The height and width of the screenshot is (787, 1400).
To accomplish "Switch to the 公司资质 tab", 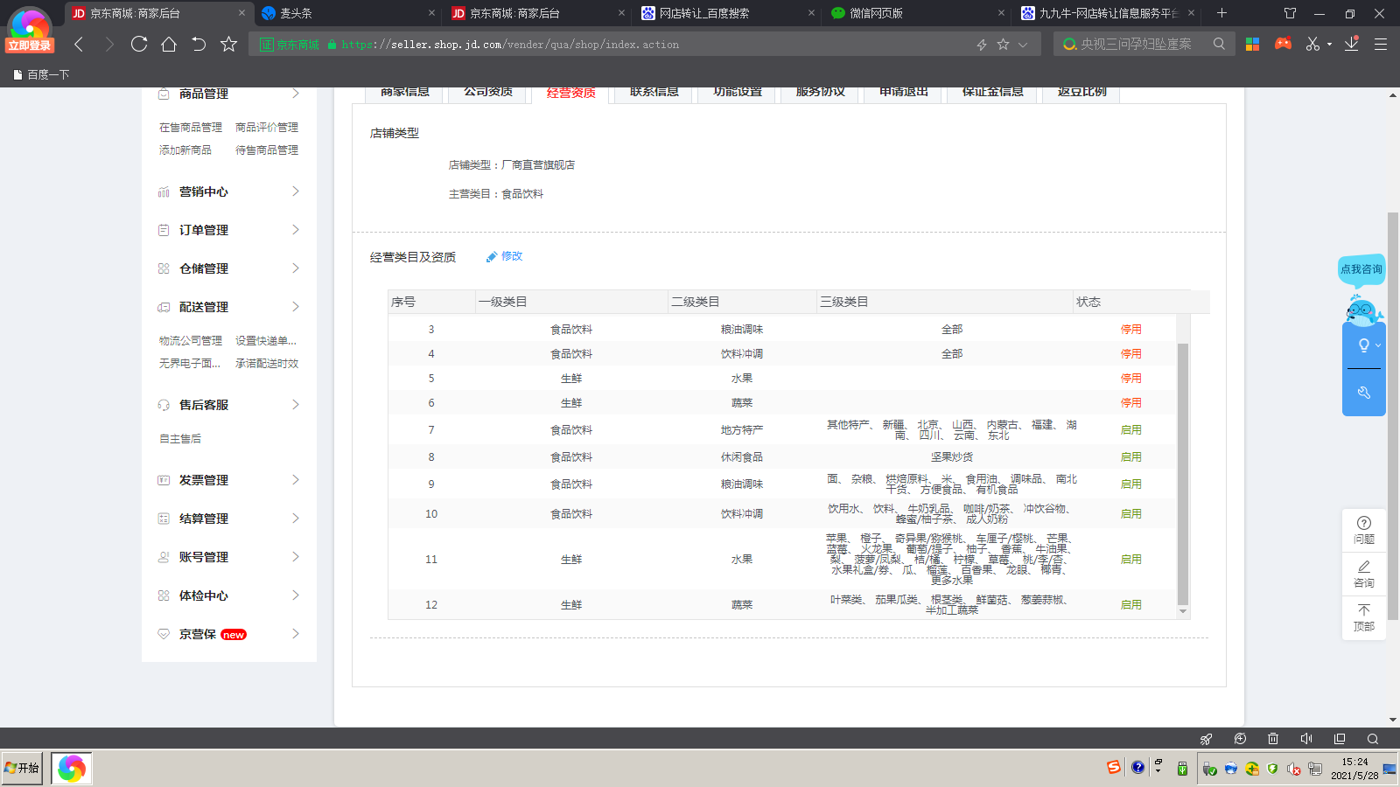I will click(488, 94).
